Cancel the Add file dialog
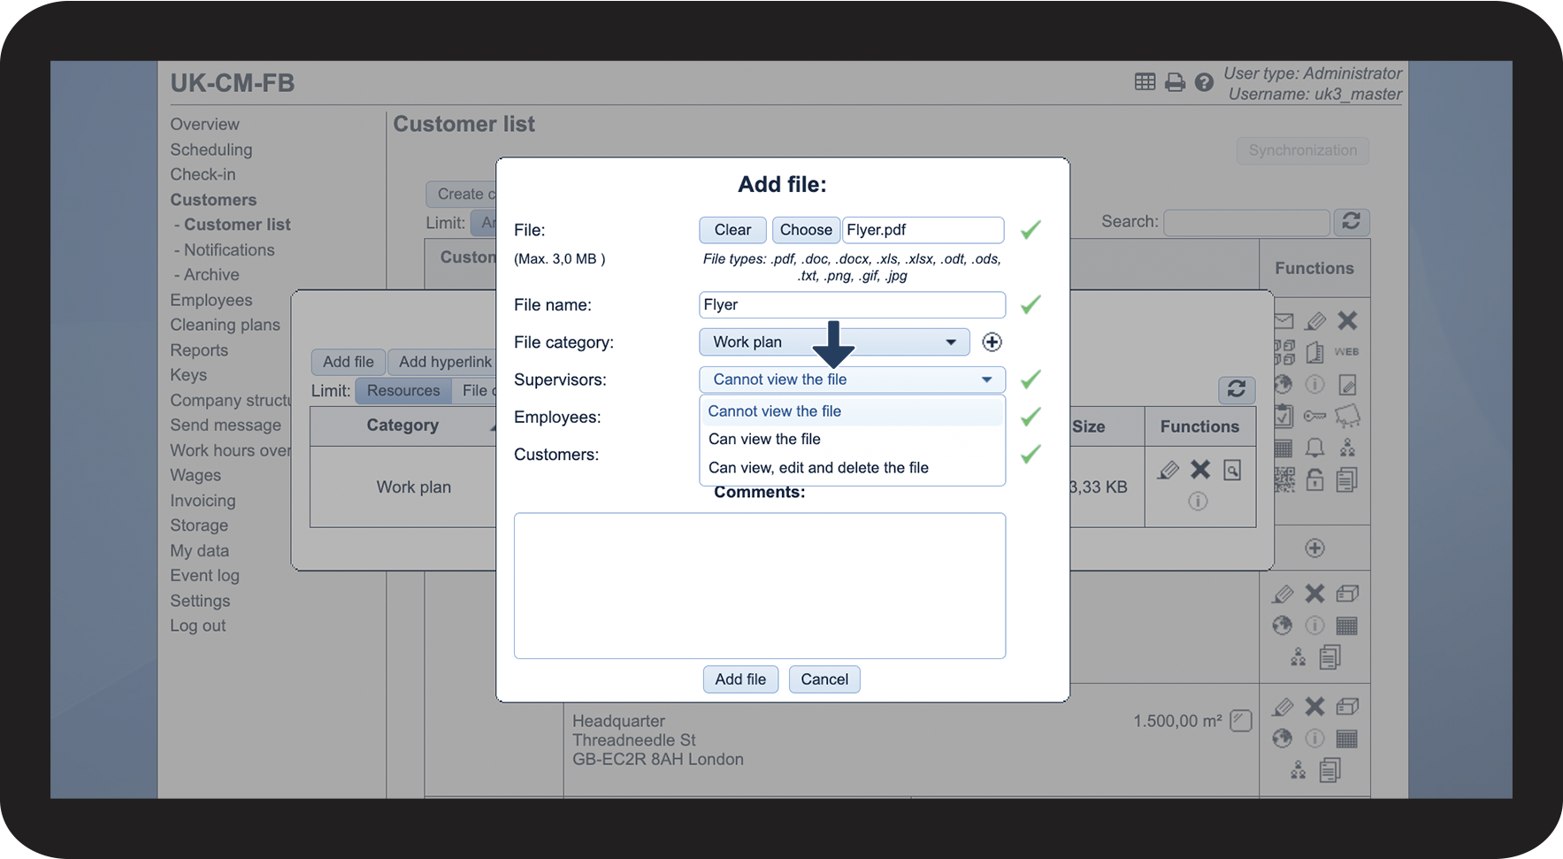The width and height of the screenshot is (1563, 859). click(x=824, y=679)
